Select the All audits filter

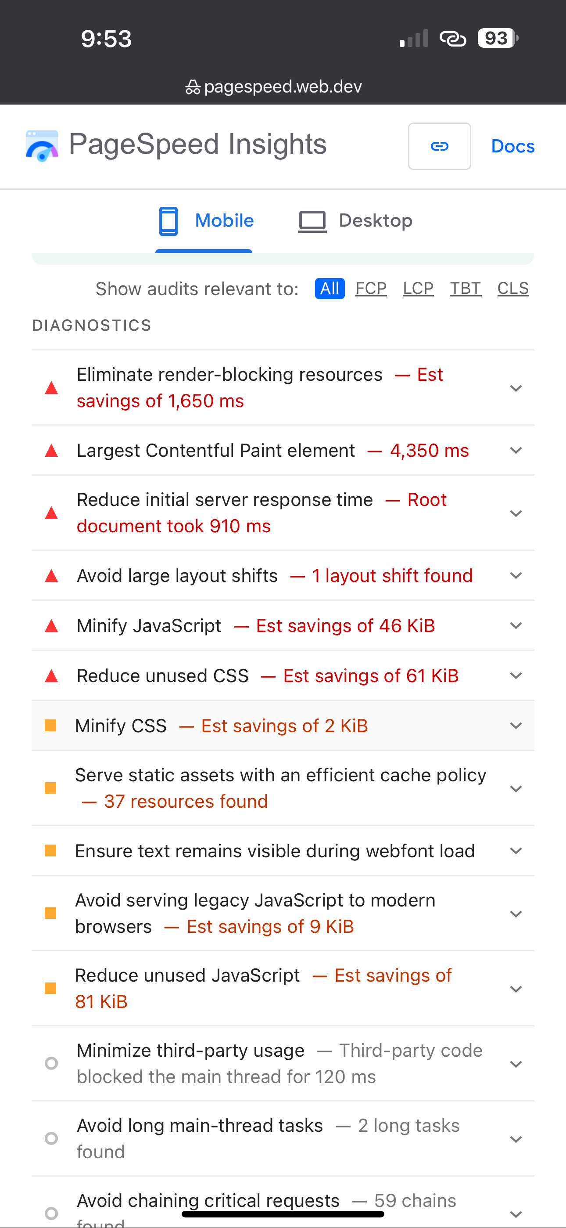pos(329,289)
